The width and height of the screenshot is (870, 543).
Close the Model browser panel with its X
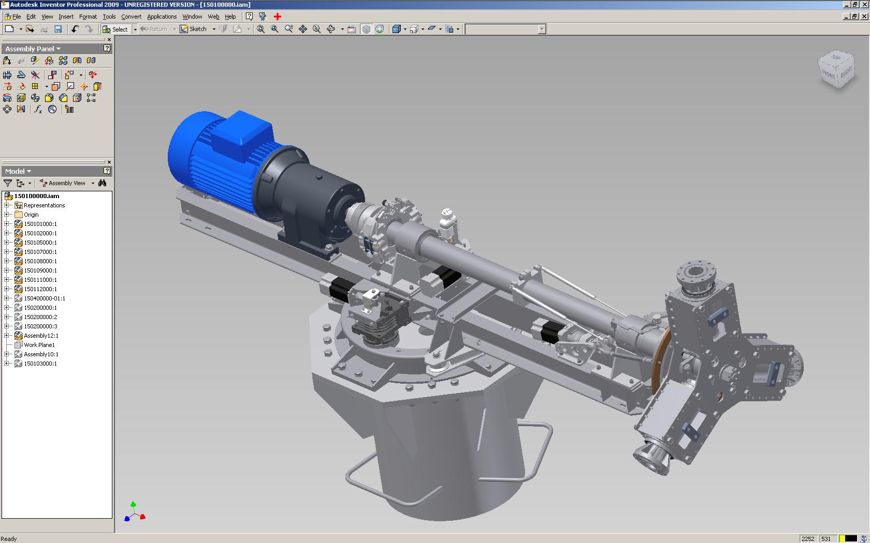click(x=109, y=162)
